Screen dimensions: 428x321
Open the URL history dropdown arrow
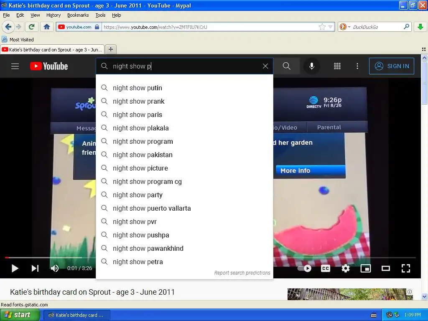pyautogui.click(x=330, y=27)
